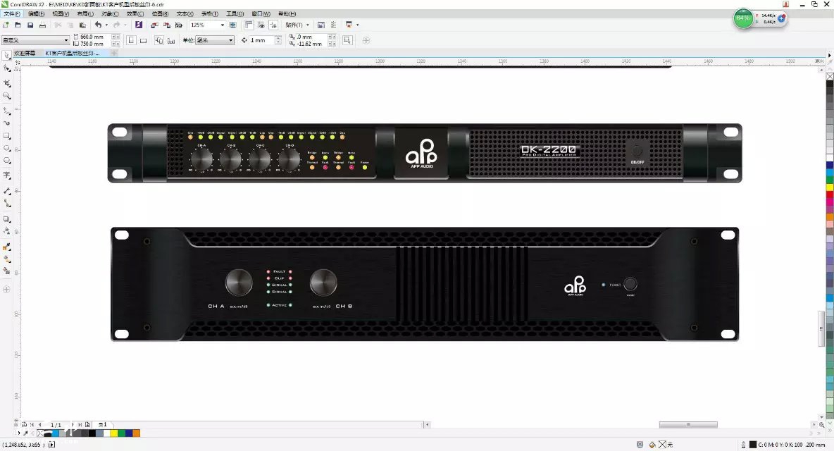Click the page width 660.0 mm field
Viewport: 834px width, 451px height.
(x=94, y=37)
